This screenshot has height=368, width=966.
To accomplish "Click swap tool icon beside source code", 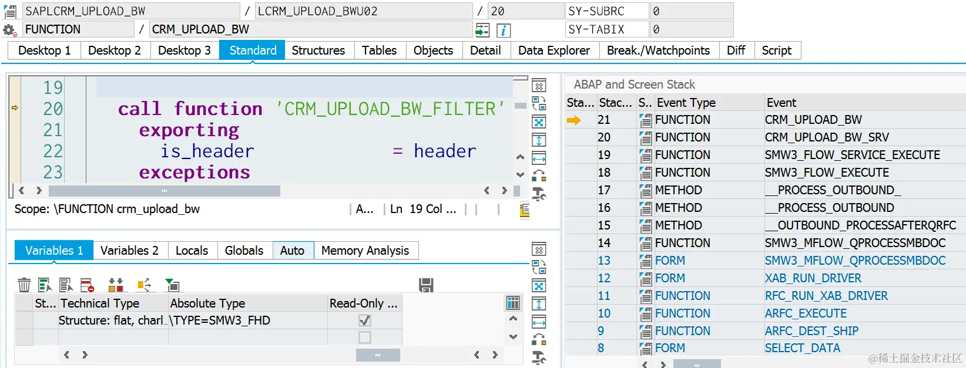I will click(539, 104).
